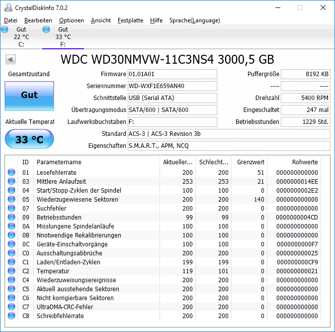Click the status orb for Aktuell ausstehende Sektoren
335x332 pixels.
pos(11,289)
